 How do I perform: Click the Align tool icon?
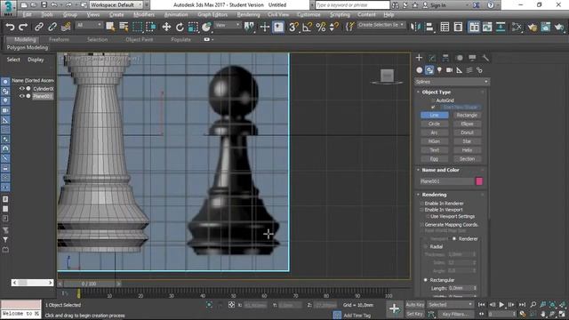click(429, 28)
